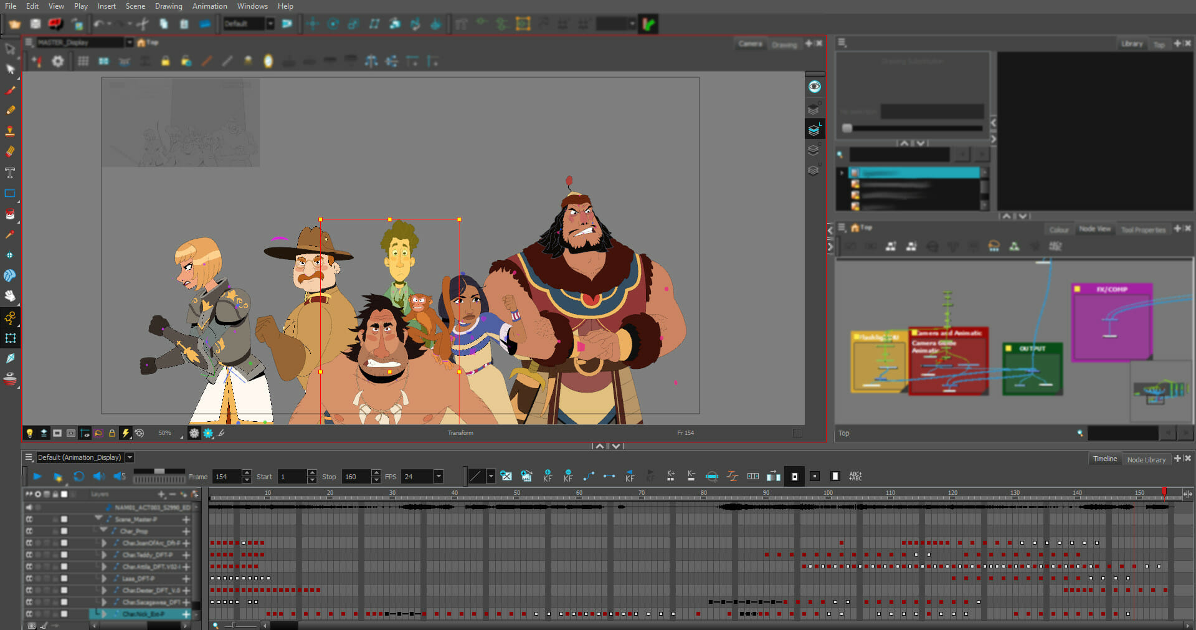Open the Animation menu
The width and height of the screenshot is (1196, 630).
point(209,6)
